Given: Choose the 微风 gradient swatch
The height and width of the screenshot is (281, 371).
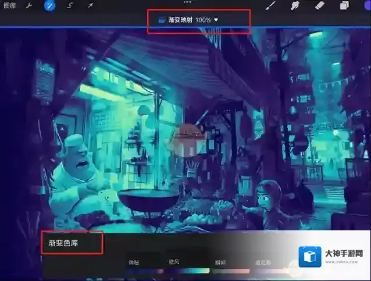Looking at the screenshot, I should coord(188,271).
